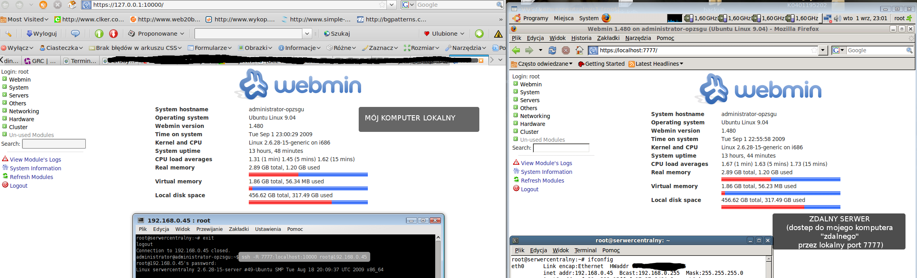
Task: Bookmark 127.0.0.1:10000 with the address bar star
Action: [382, 5]
